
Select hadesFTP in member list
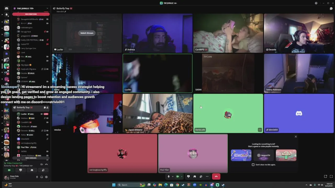[31, 44]
